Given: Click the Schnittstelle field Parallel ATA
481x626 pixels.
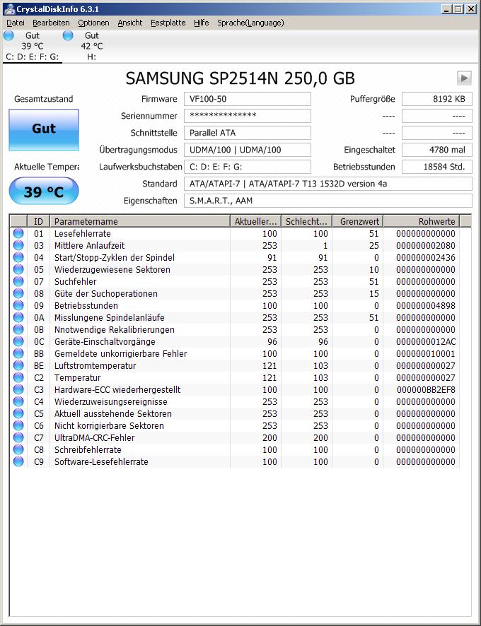Looking at the screenshot, I should [x=247, y=133].
